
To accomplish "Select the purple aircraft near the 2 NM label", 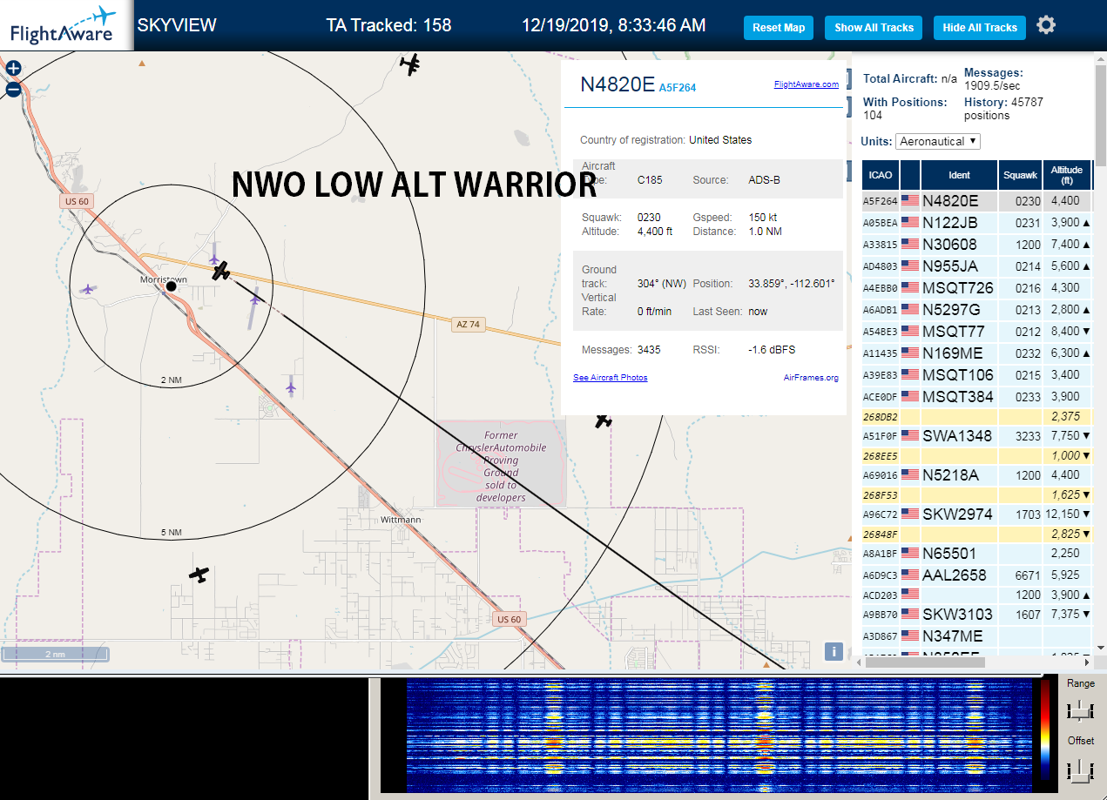I will click(x=290, y=386).
